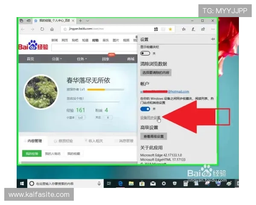Viewport: 256px width, 205px height.
Task: Click the browser forward arrow
Action: point(32,29)
